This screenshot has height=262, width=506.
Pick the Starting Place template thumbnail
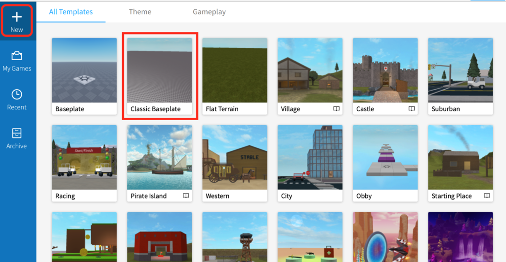461,157
